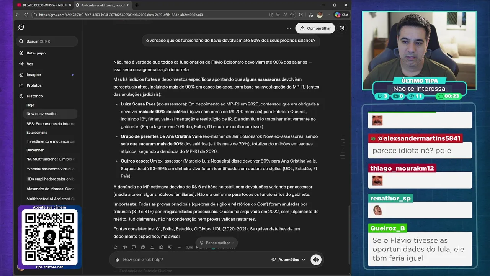490x276 pixels.
Task: Reload the current page
Action: [26, 15]
